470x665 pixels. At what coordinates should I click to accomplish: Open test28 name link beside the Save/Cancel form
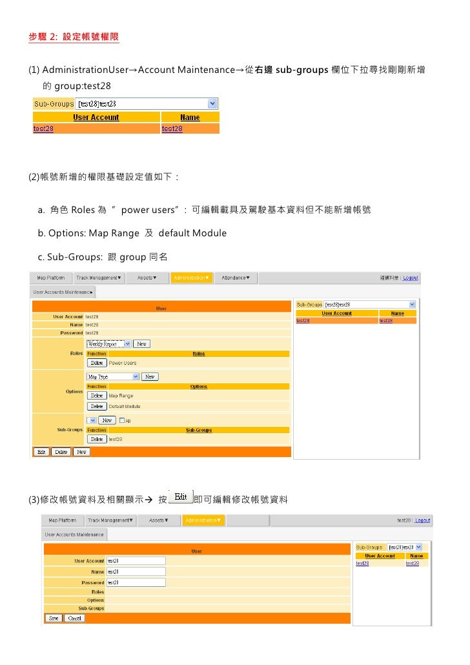click(x=413, y=563)
